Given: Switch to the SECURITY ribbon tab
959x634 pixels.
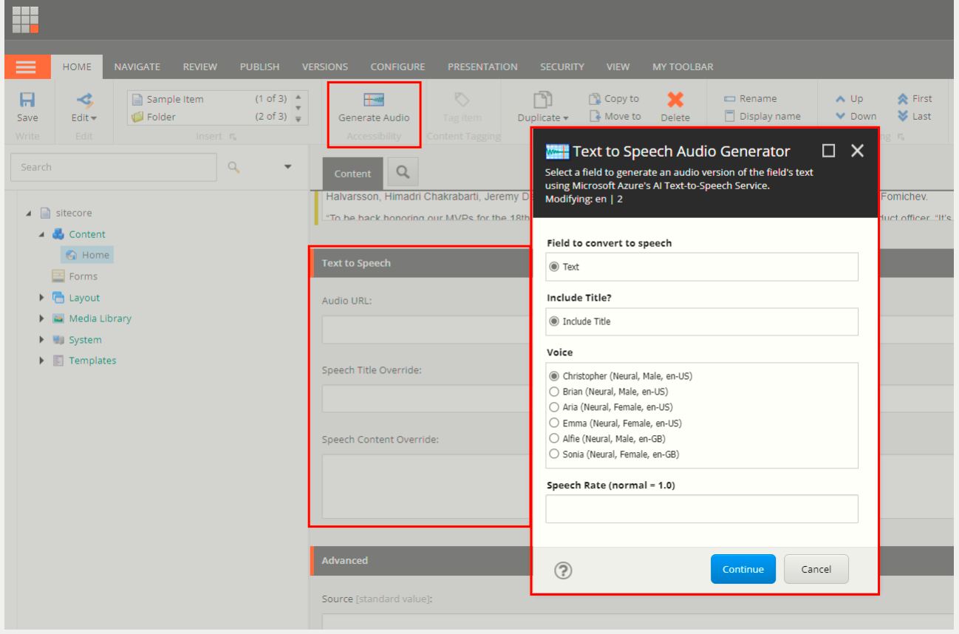Looking at the screenshot, I should (562, 67).
